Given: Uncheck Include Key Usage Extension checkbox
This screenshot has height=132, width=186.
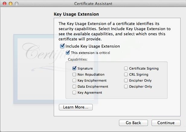Looking at the screenshot, I should tap(63, 46).
